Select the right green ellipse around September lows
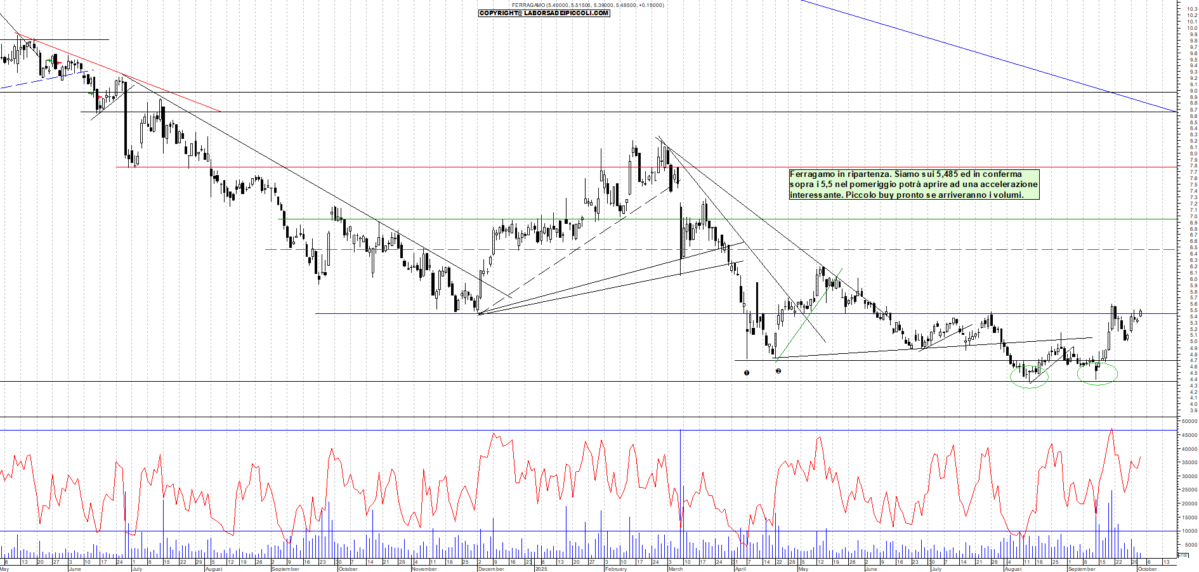Viewport: 1199px width, 572px height. [1097, 374]
